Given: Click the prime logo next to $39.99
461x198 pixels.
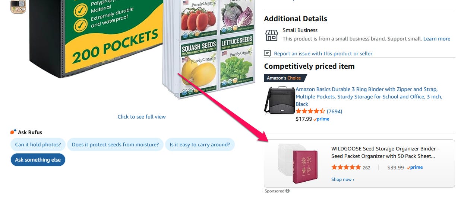Looking at the screenshot, I should 415,168.
